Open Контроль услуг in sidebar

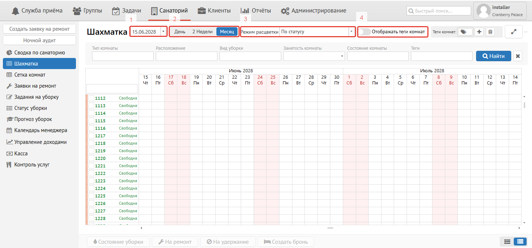pos(39,165)
